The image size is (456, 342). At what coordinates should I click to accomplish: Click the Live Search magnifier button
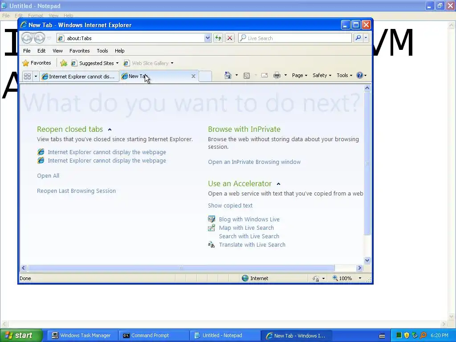pyautogui.click(x=358, y=38)
